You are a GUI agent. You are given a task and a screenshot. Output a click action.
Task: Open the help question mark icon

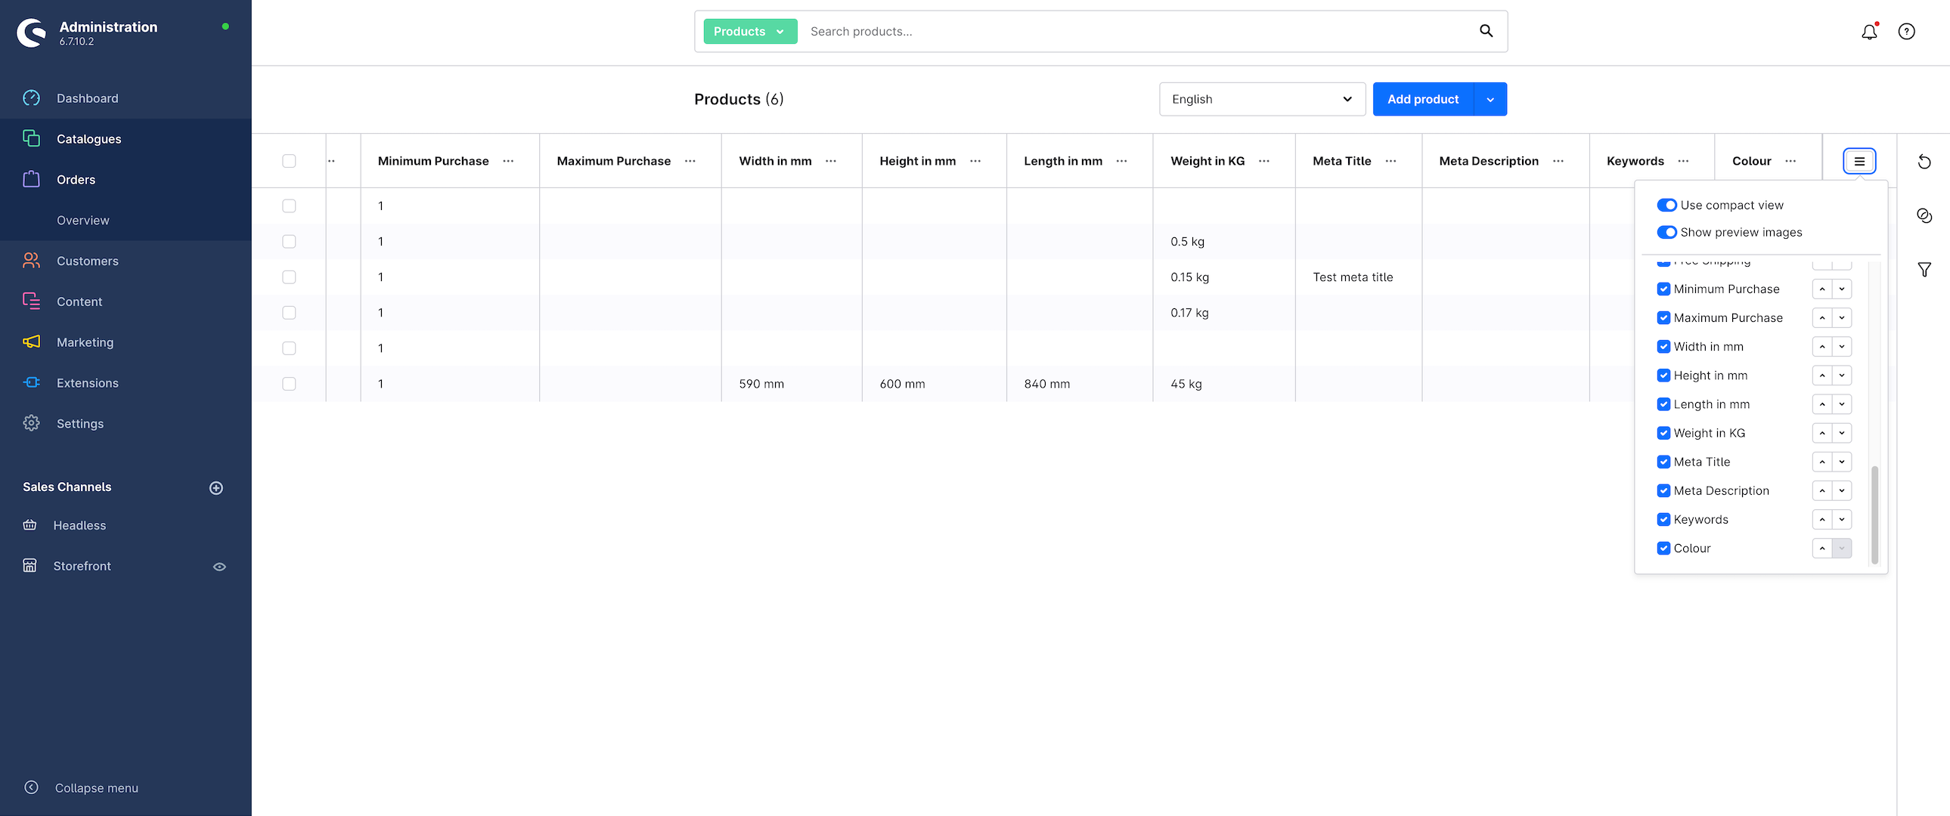click(1906, 32)
